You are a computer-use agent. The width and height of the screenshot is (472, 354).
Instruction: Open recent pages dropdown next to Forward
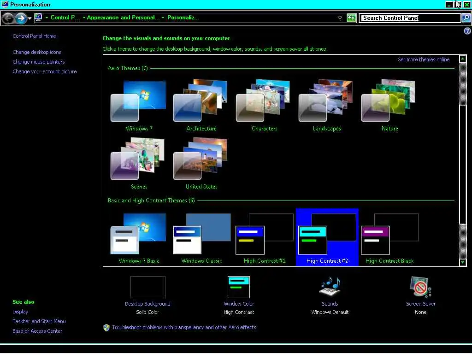pos(29,18)
